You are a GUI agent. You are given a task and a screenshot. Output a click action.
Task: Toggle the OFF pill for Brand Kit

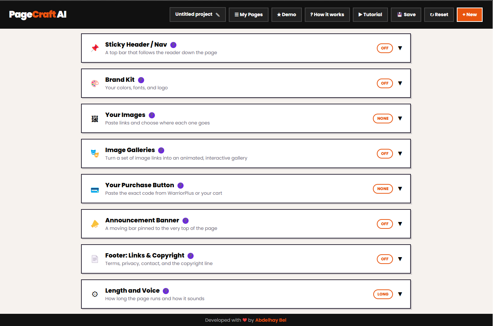[x=385, y=83]
